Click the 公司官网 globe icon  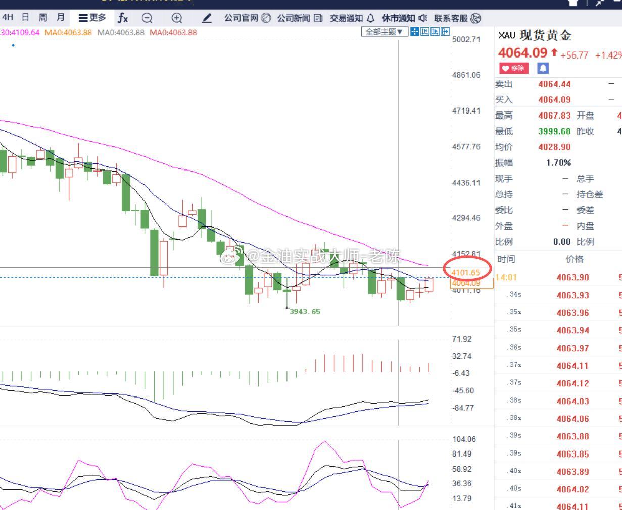pos(266,18)
